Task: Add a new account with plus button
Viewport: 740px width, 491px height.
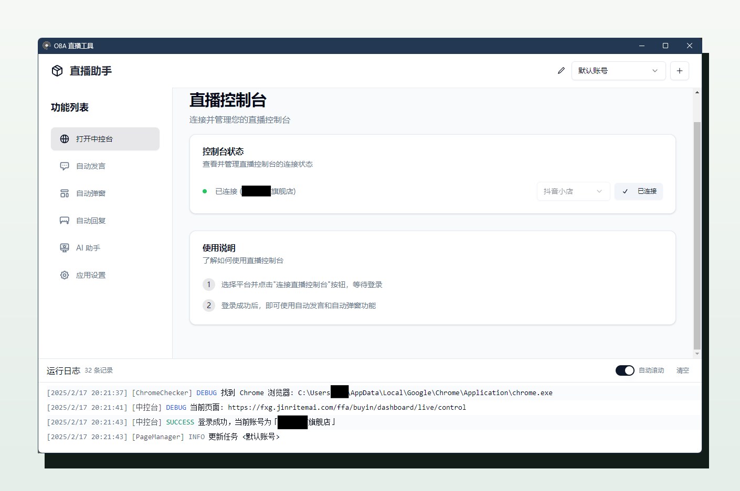Action: point(680,71)
